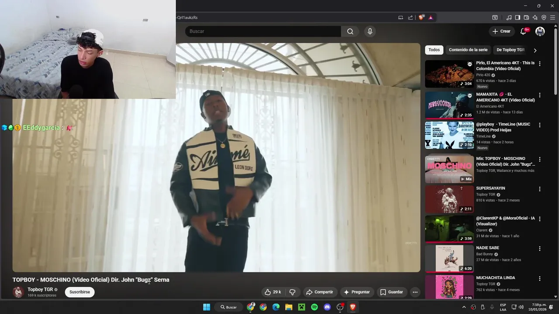Open the Brave main hamburger menu

pyautogui.click(x=552, y=17)
